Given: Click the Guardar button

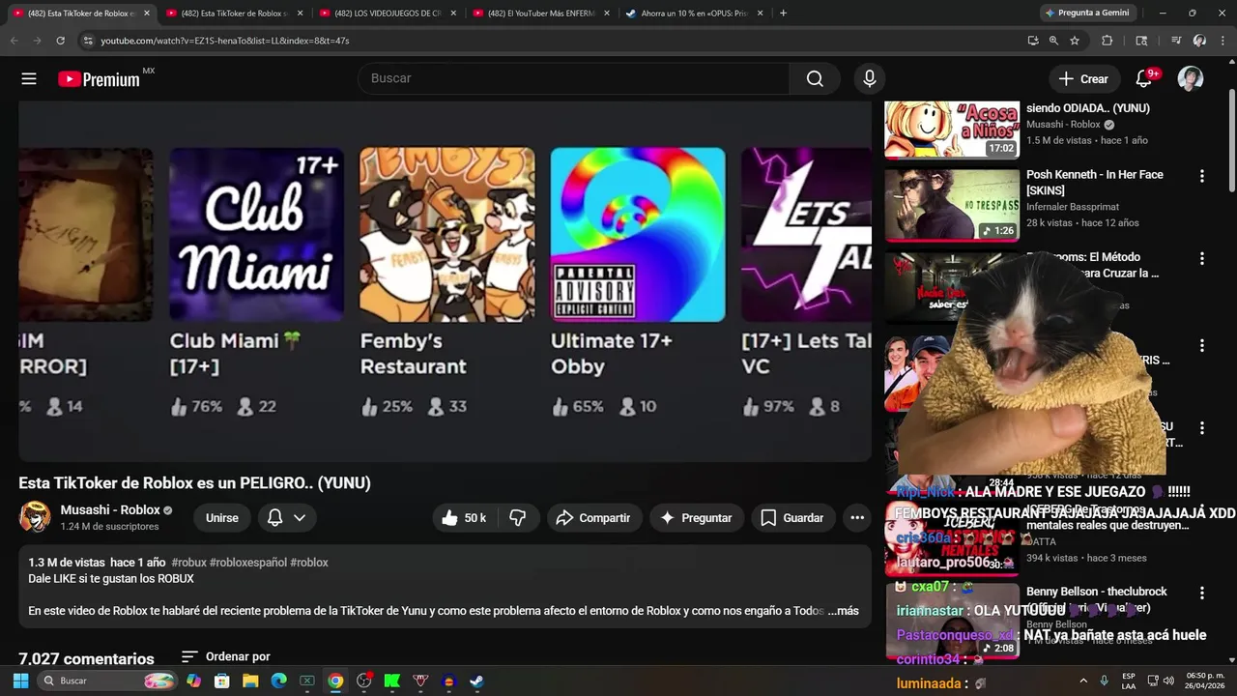Looking at the screenshot, I should click(x=791, y=518).
